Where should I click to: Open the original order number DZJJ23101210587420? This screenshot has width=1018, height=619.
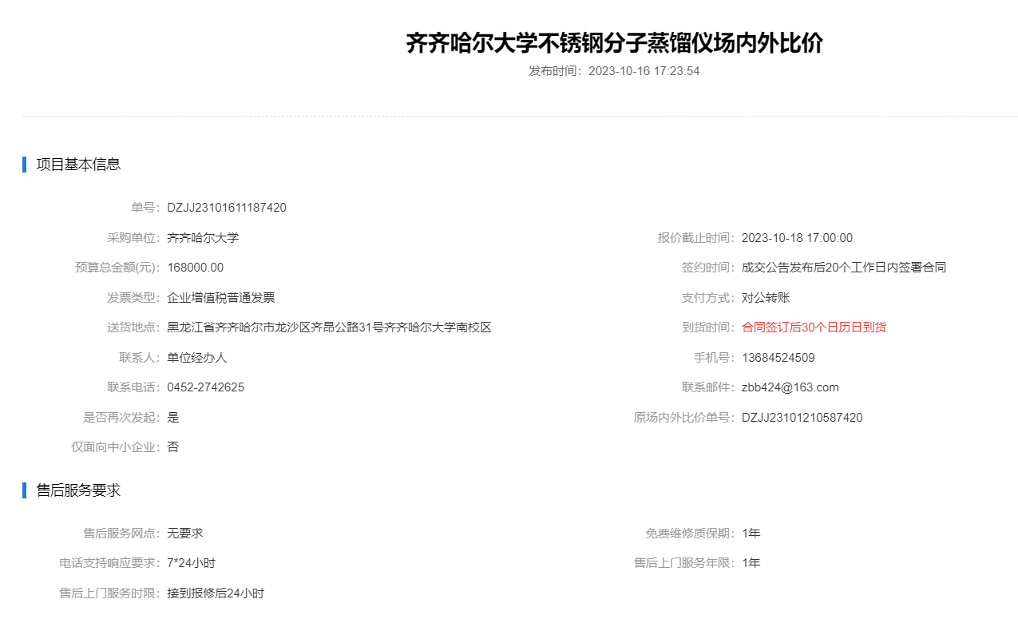tap(802, 418)
